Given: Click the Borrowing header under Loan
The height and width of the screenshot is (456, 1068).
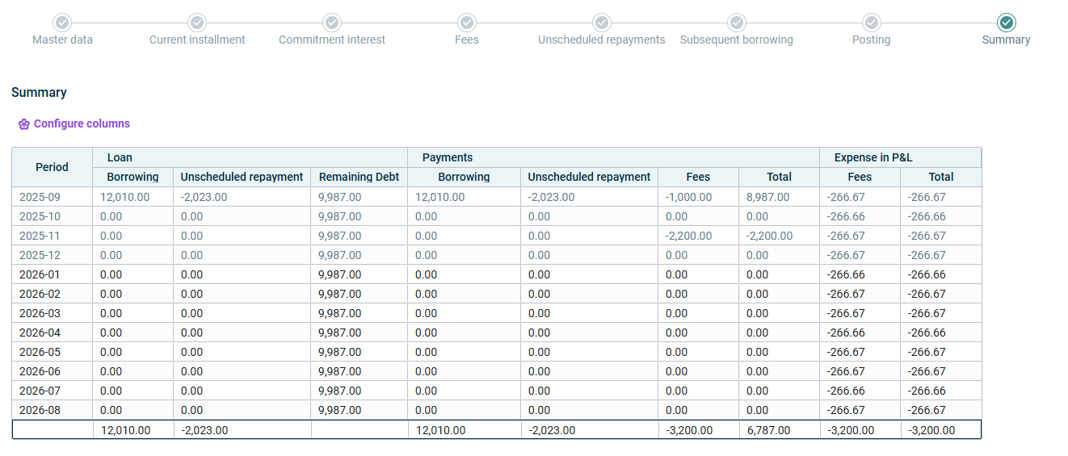Looking at the screenshot, I should click(x=133, y=177).
